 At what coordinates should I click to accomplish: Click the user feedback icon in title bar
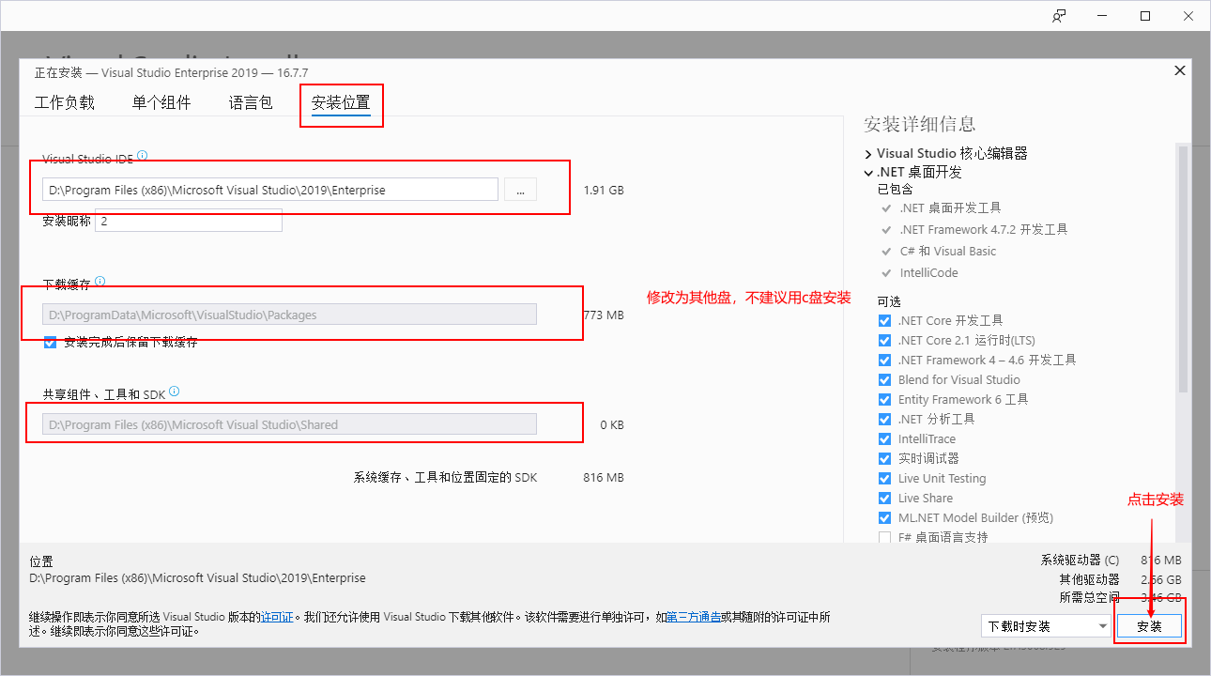(x=1058, y=15)
